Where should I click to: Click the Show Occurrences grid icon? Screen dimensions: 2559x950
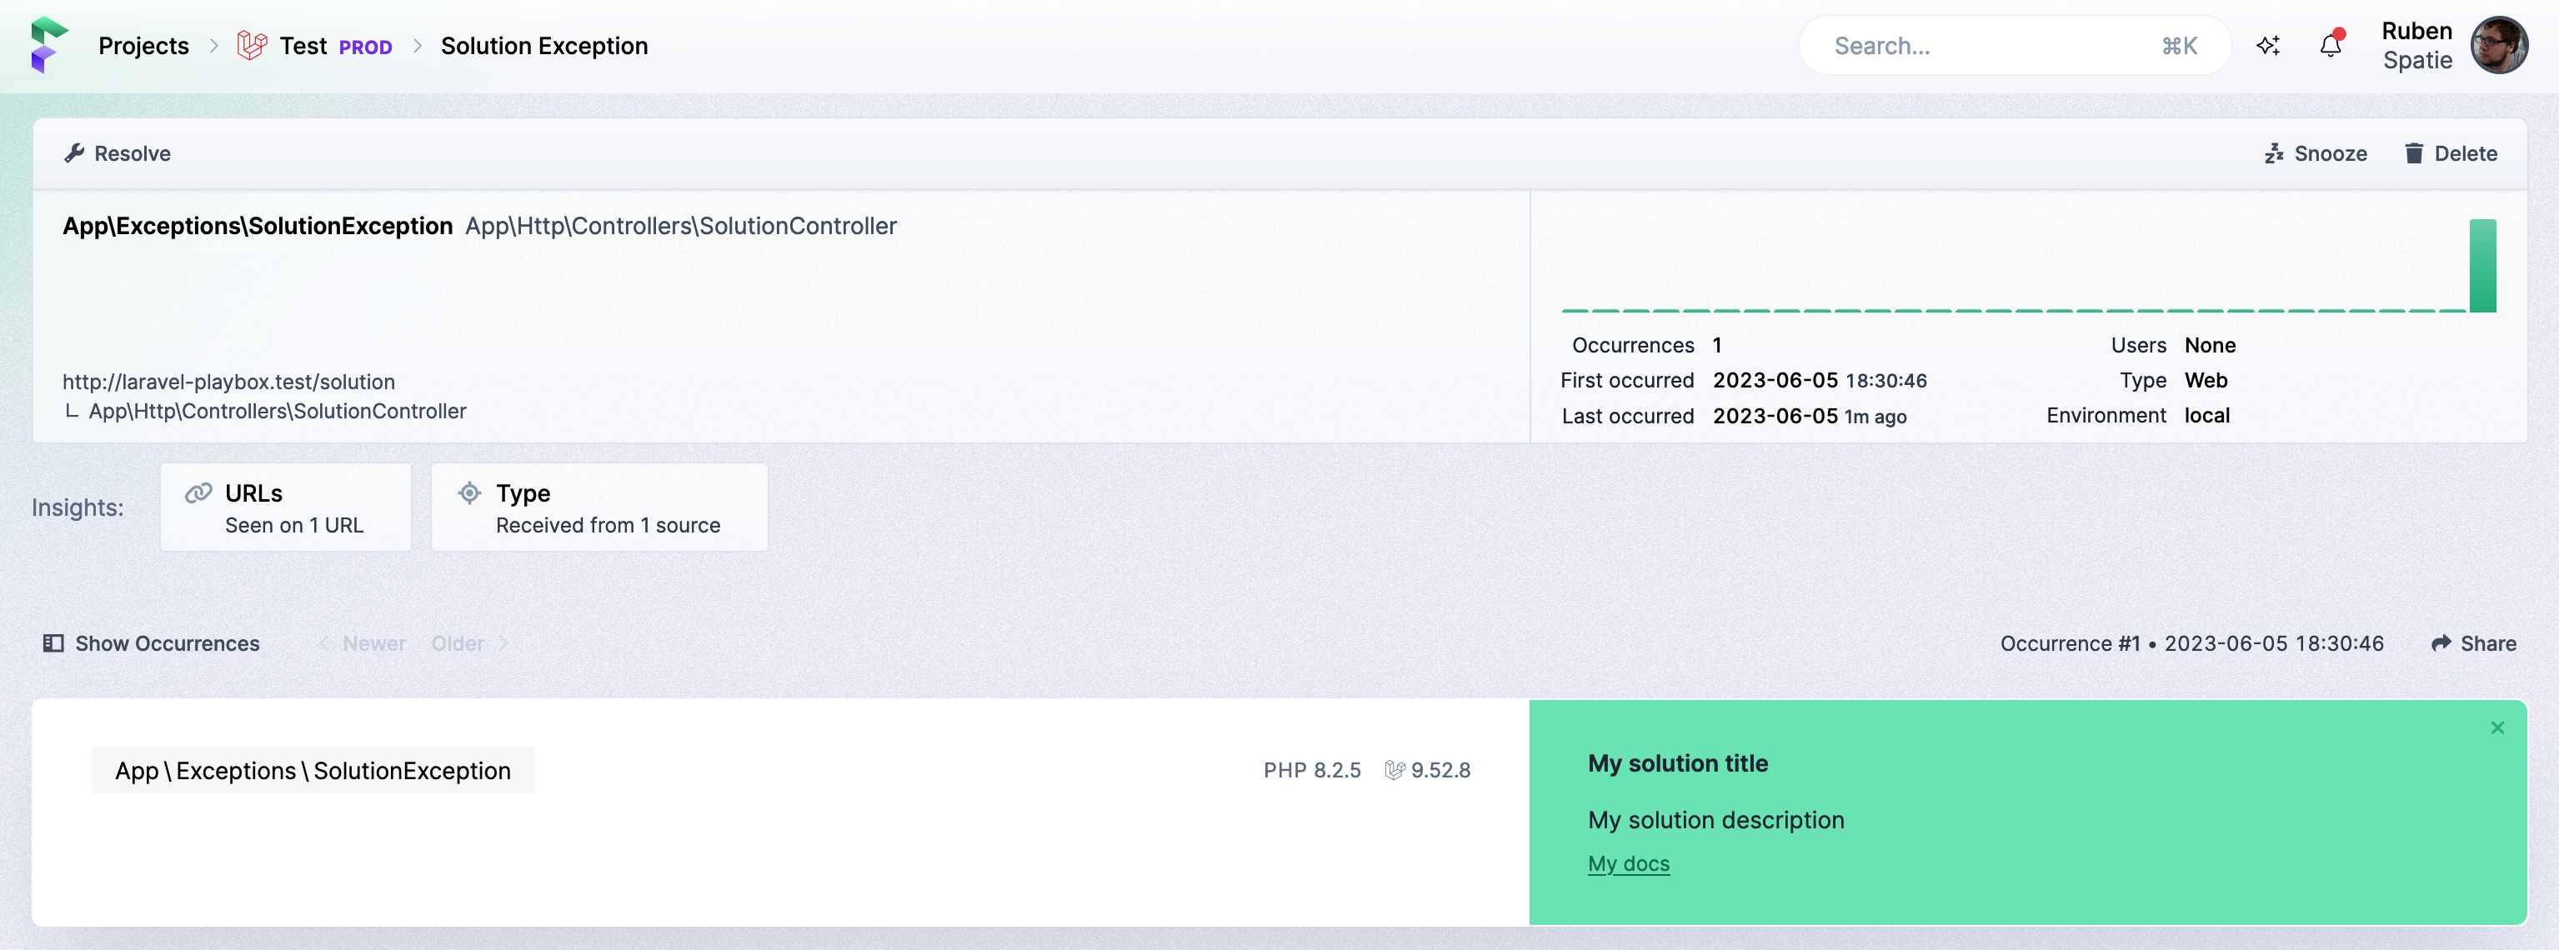tap(51, 643)
